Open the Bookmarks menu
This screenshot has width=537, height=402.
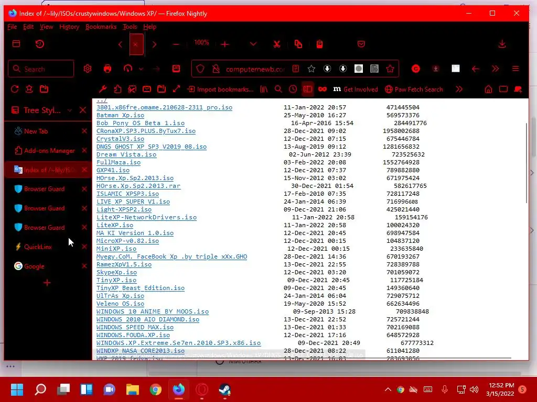coord(101,27)
